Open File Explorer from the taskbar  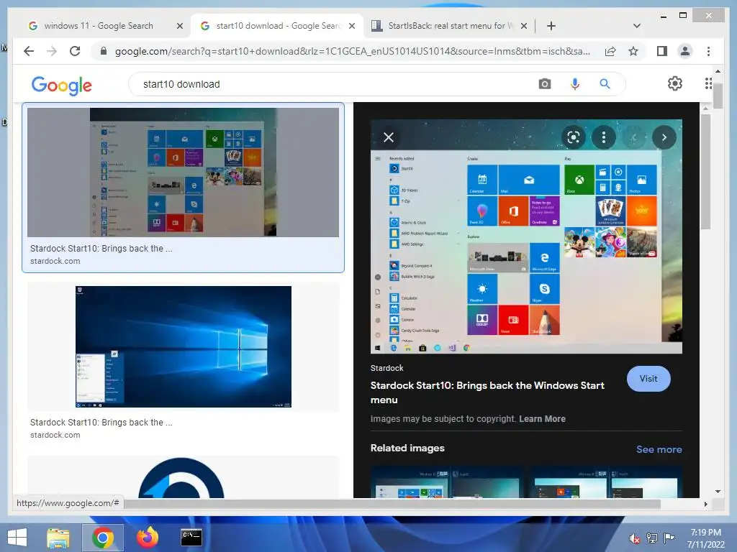point(58,538)
